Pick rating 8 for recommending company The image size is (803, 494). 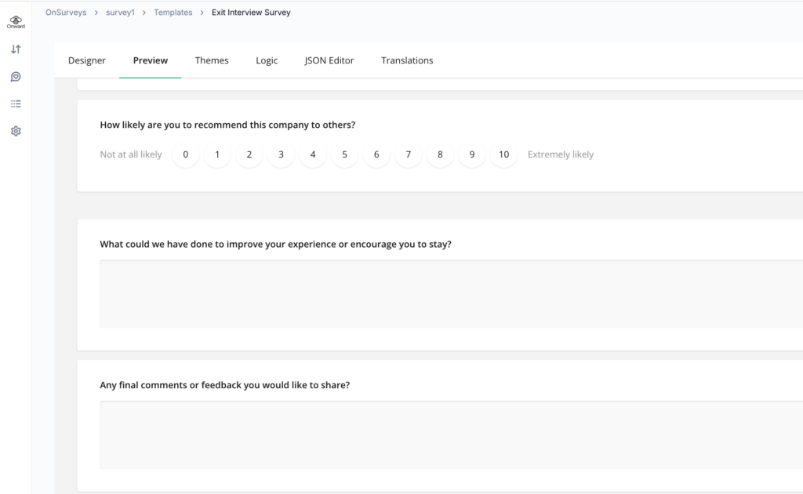click(440, 154)
